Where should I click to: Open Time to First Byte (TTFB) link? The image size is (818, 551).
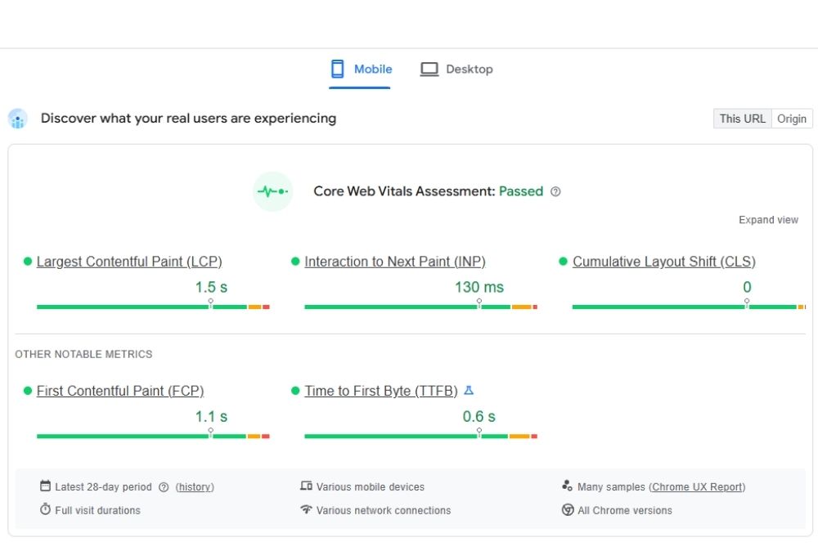coord(381,391)
